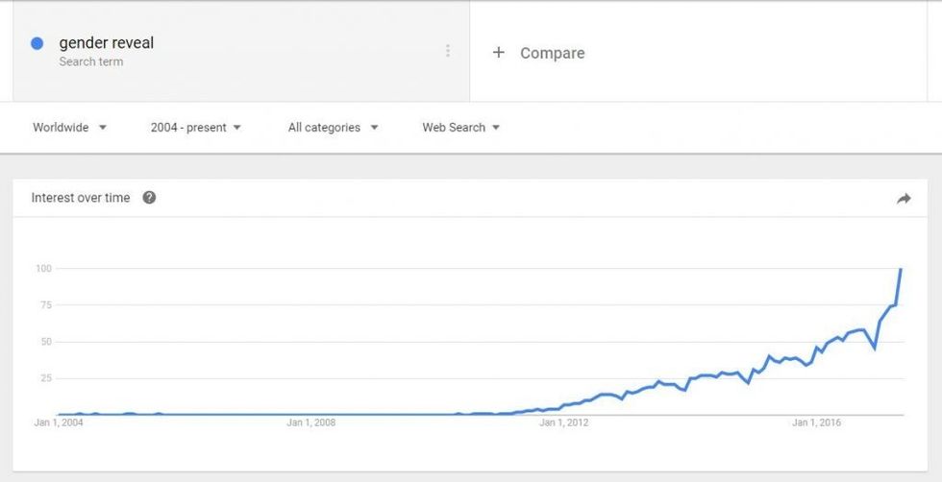This screenshot has width=942, height=482.
Task: Open the All categories dropdown
Action: [333, 128]
